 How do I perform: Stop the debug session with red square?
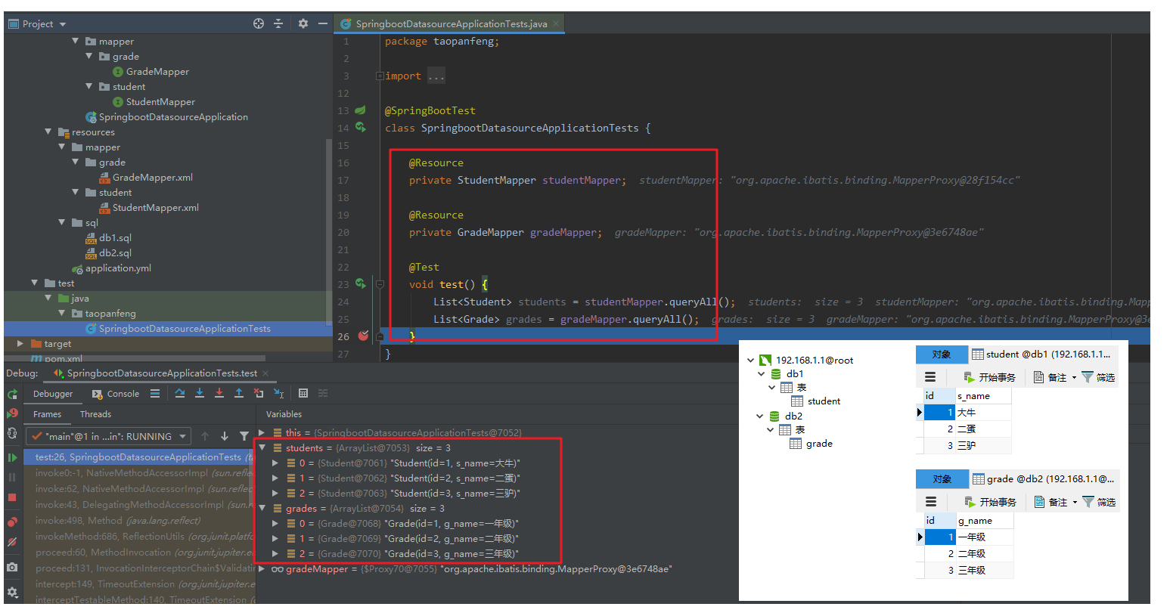[12, 497]
